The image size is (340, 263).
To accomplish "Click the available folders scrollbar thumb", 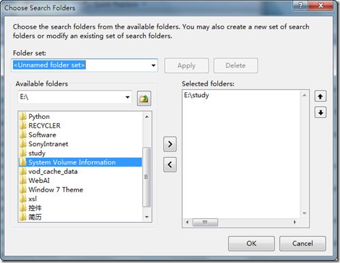I will tap(146, 177).
